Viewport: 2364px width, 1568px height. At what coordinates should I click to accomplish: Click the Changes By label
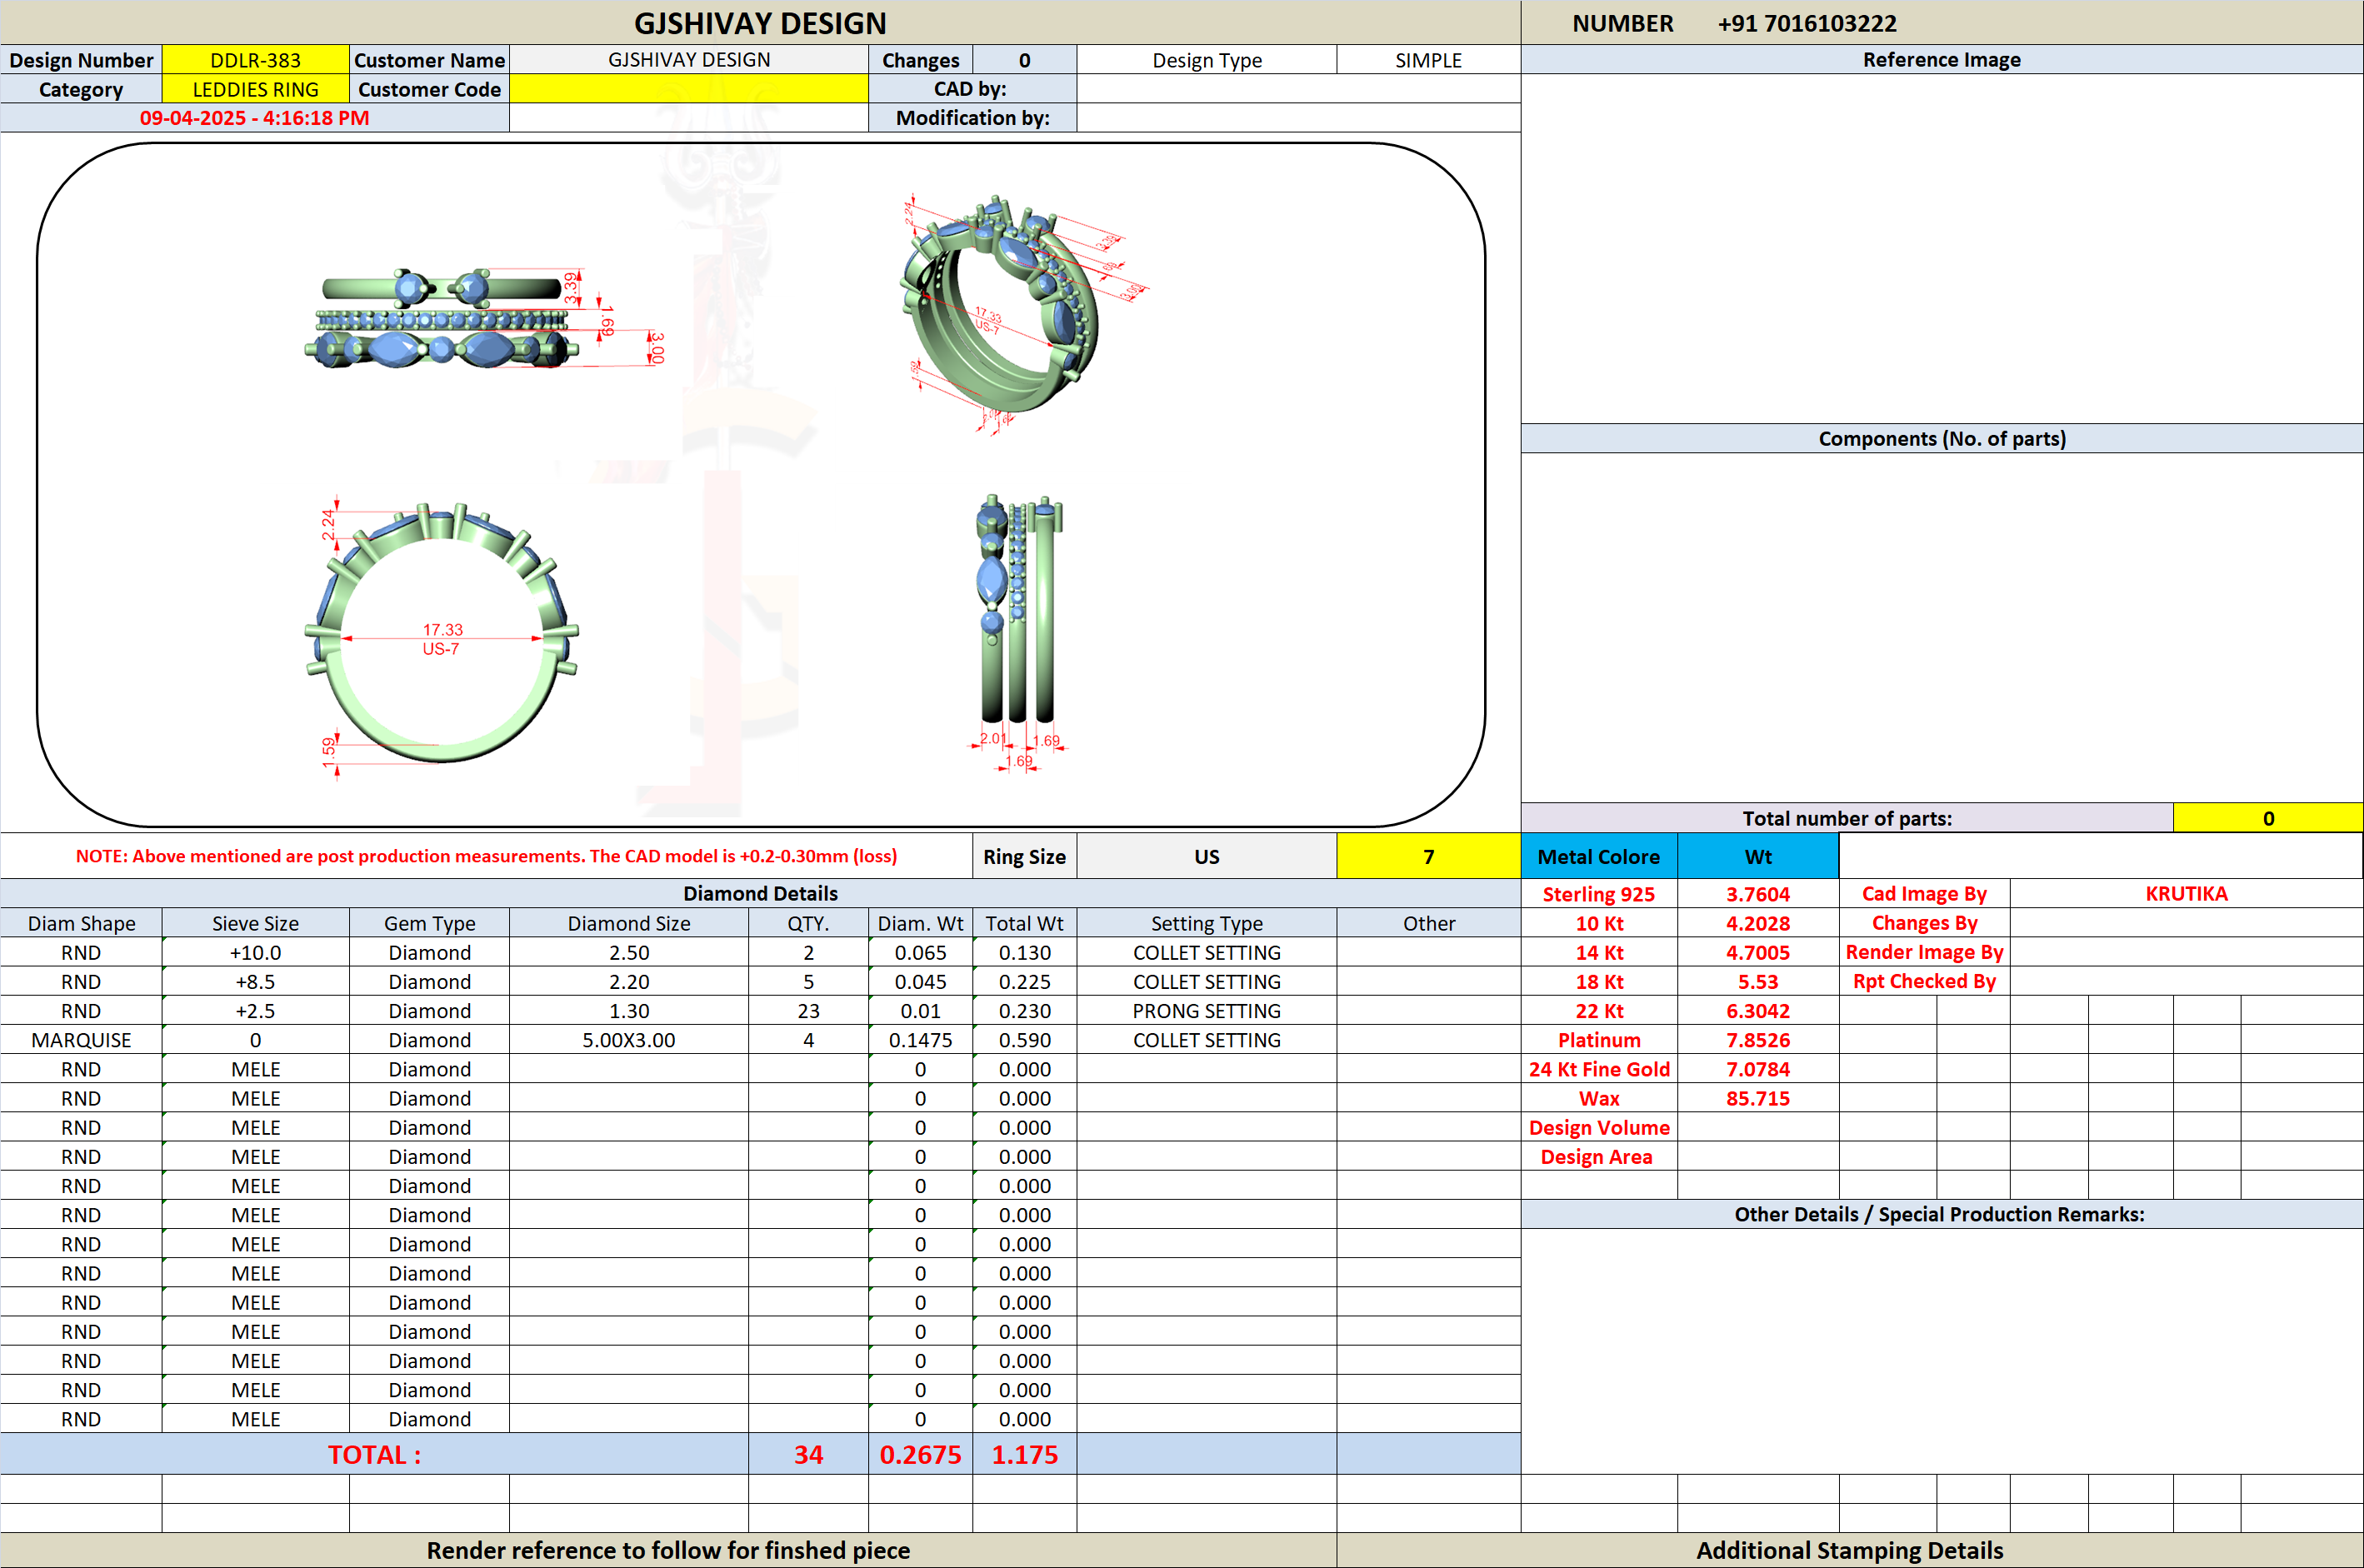tap(1924, 923)
